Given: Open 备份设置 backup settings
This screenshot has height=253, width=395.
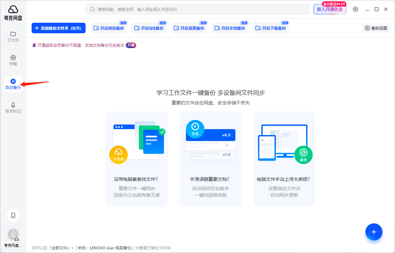Looking at the screenshot, I should pyautogui.click(x=376, y=28).
